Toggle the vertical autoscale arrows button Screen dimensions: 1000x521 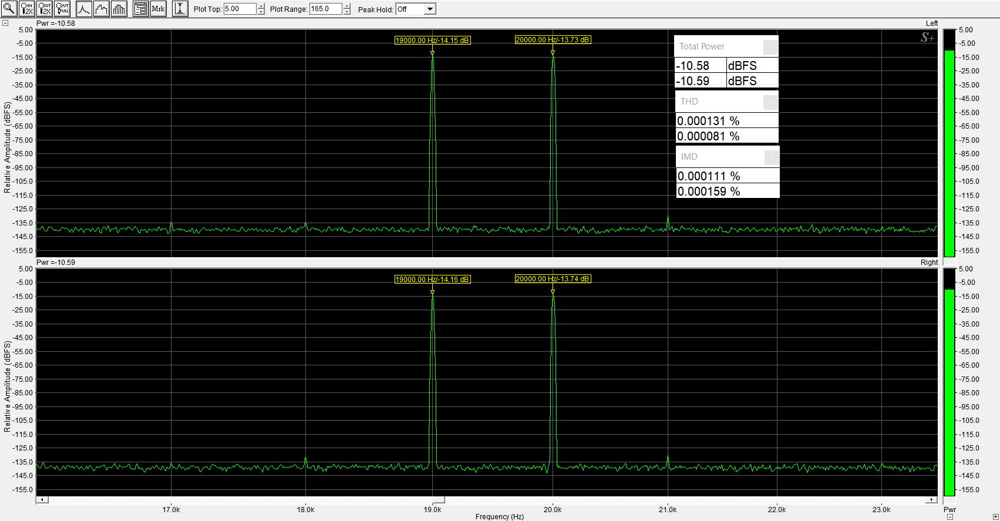180,9
